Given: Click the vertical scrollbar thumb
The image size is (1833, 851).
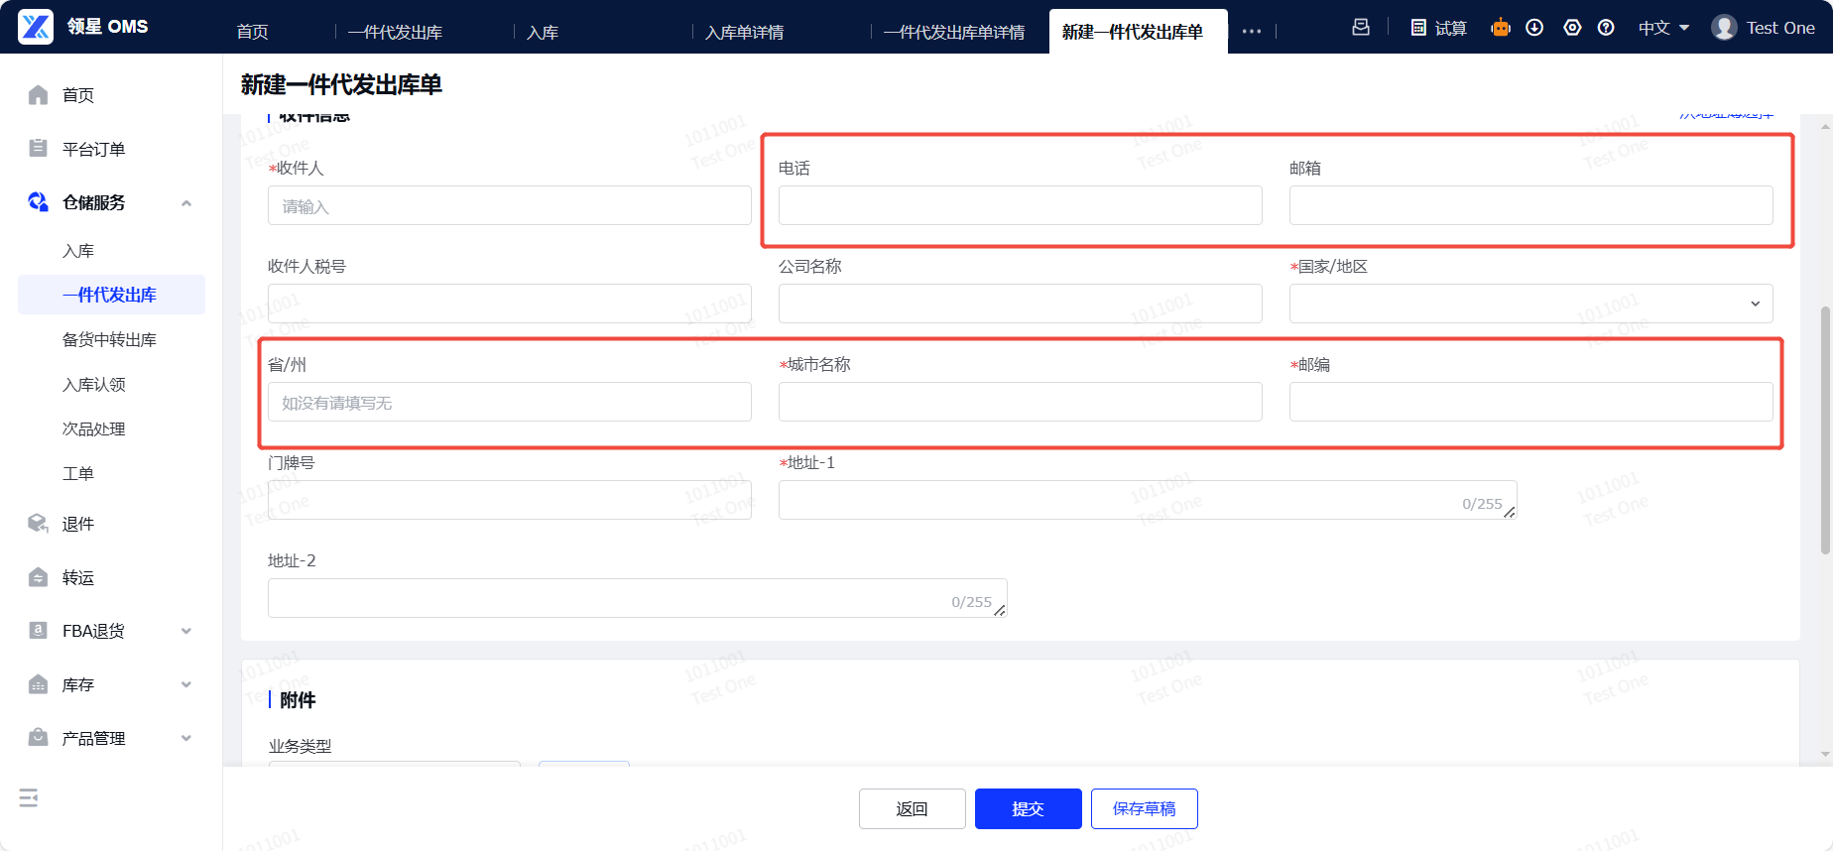Looking at the screenshot, I should 1825,430.
